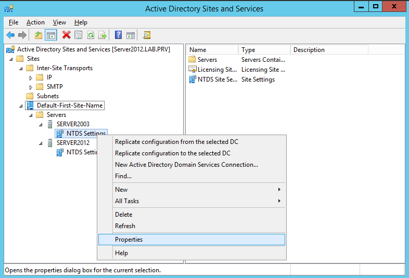Select the Subnets tree item

click(47, 96)
